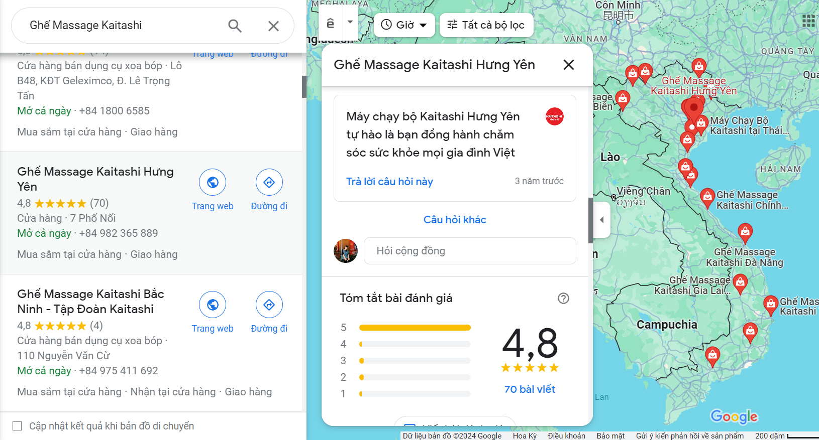The height and width of the screenshot is (440, 819).
Task: Click phone number +84 982 365 889
Action: [x=119, y=233]
